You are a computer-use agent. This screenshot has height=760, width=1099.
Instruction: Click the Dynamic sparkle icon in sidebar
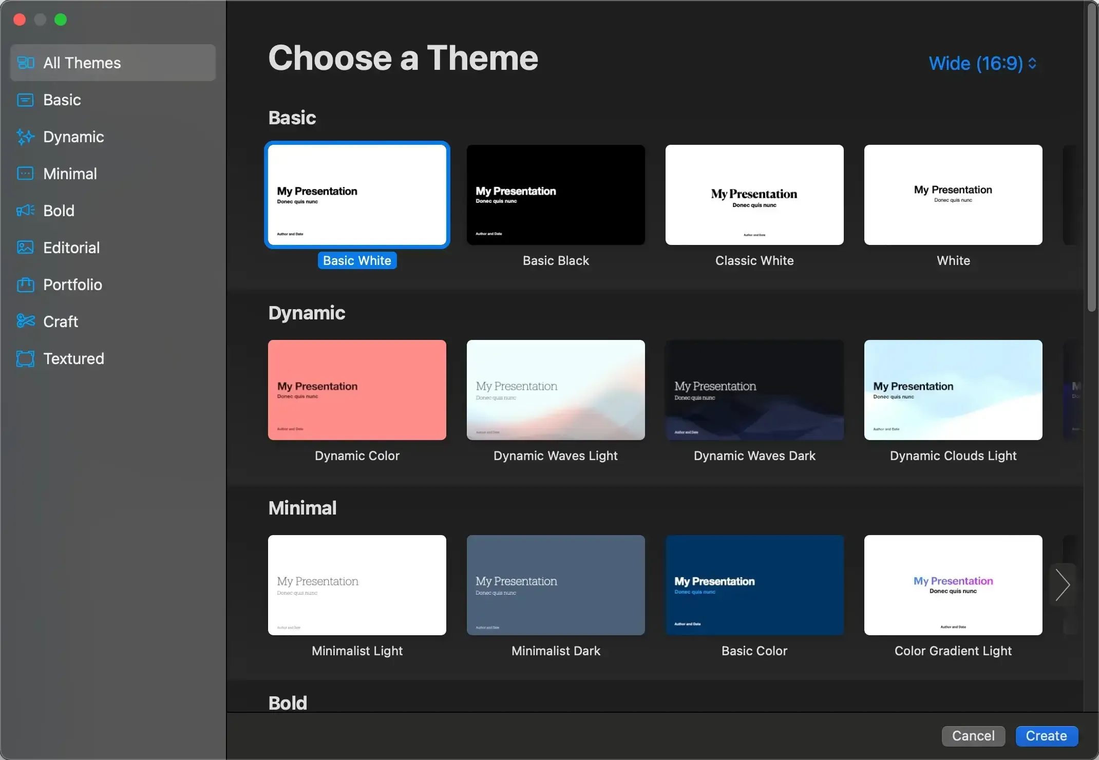tap(26, 137)
